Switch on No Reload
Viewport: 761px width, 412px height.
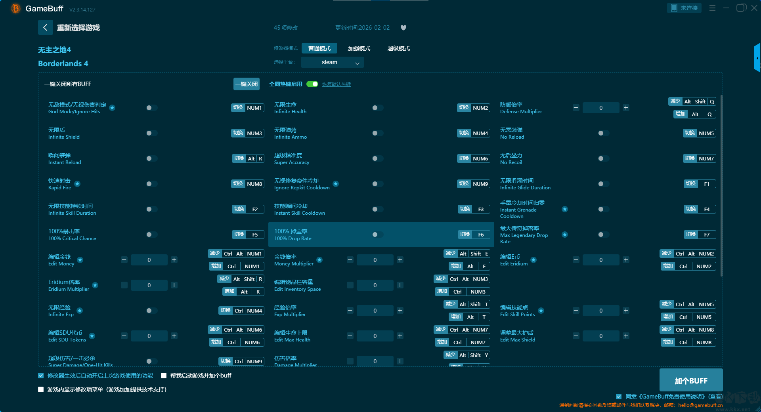[x=603, y=133]
